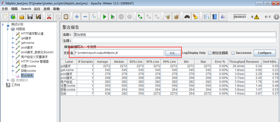Open the 文件 menu
280x122 pixels.
coord(5,9)
